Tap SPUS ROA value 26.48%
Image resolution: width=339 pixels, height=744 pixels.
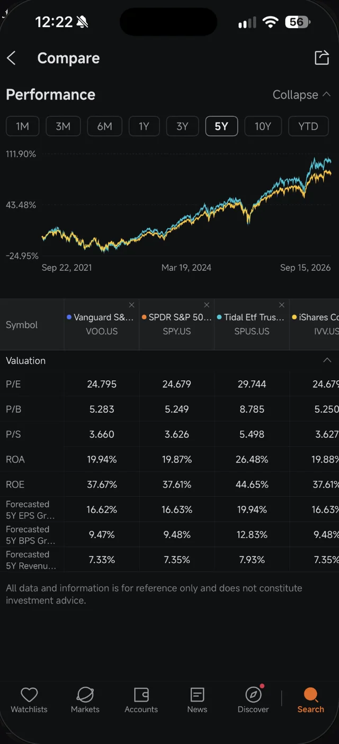252,459
